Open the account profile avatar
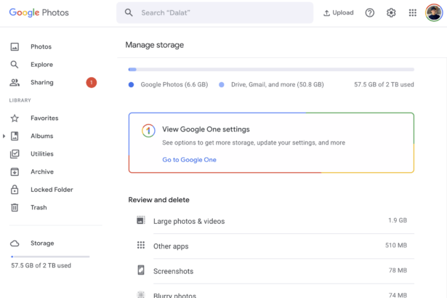447x298 pixels. [434, 12]
